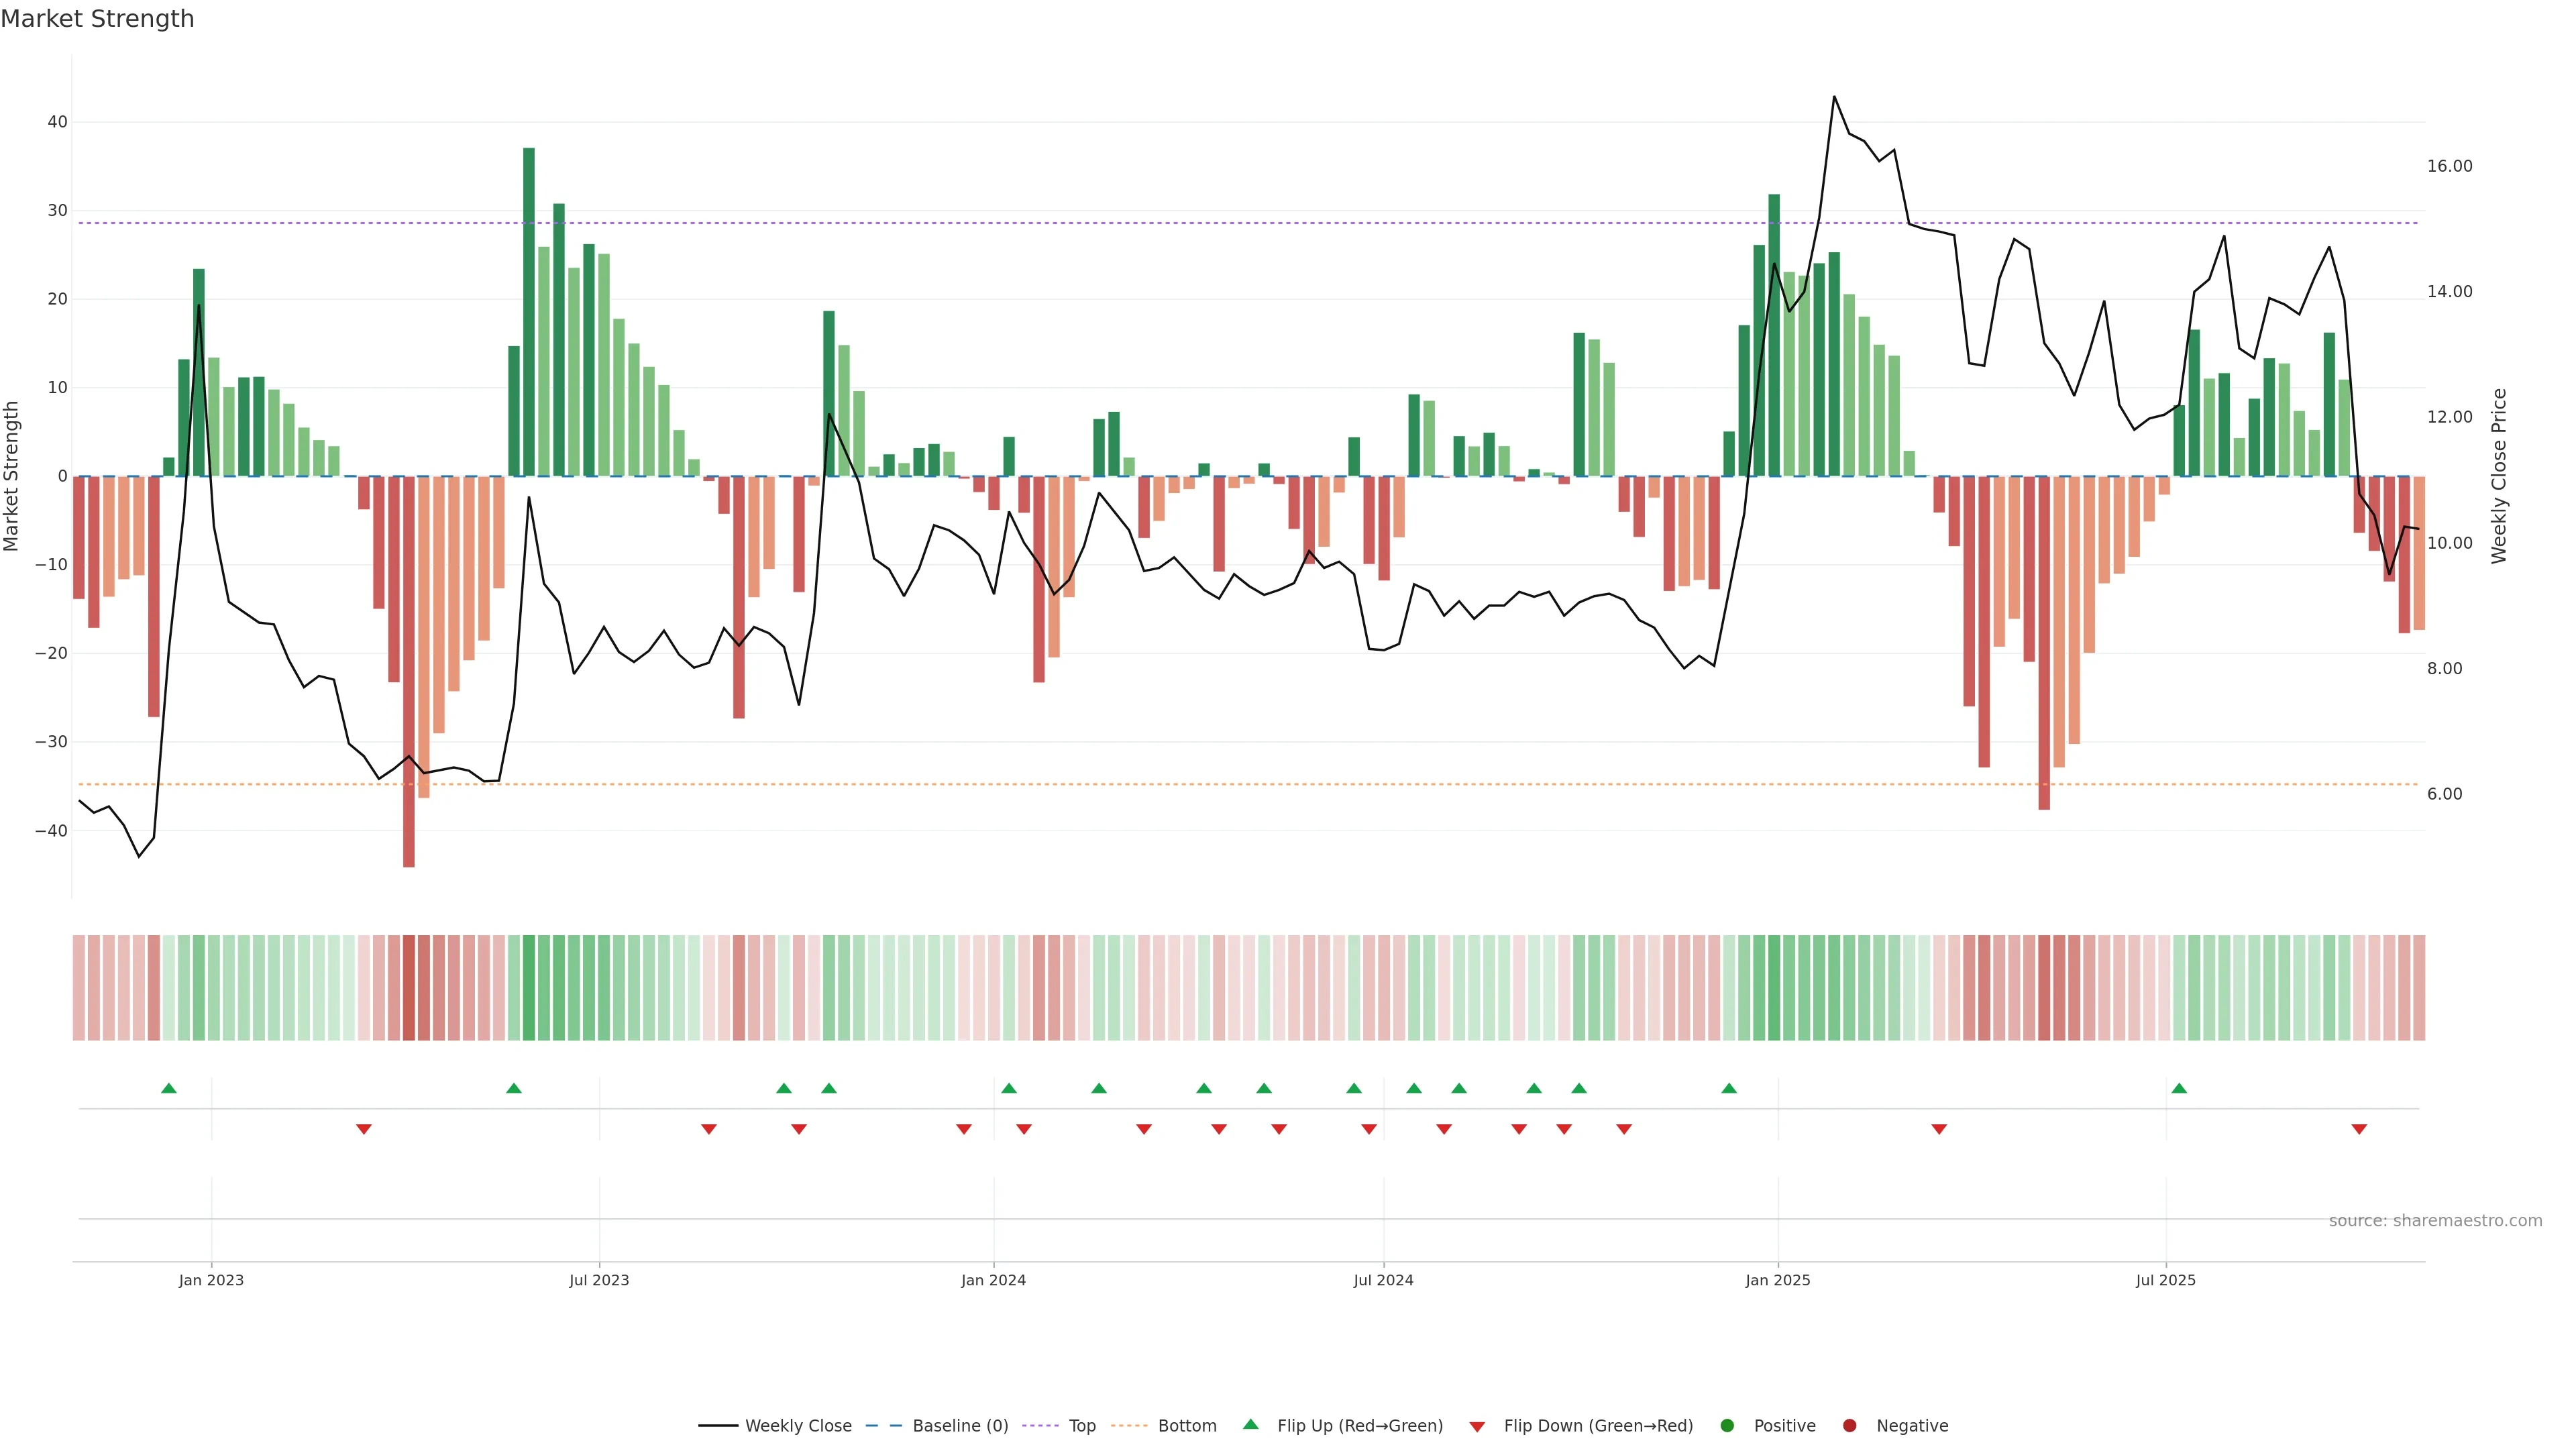
Task: Click the Market Strength chart title
Action: tap(97, 19)
